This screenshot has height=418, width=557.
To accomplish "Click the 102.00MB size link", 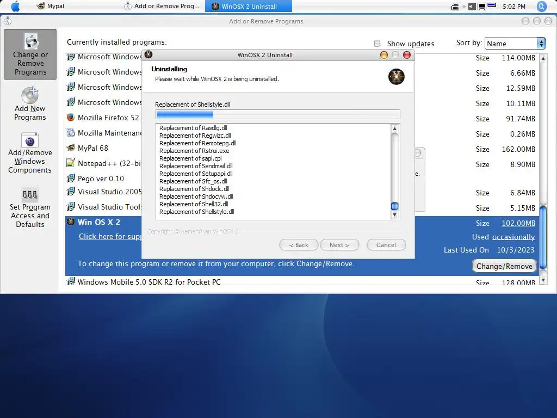I will (518, 223).
